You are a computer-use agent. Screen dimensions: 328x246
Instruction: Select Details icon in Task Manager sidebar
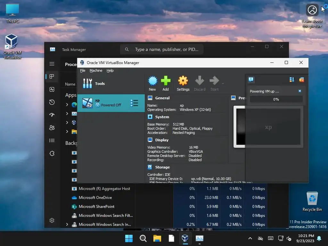coord(52,141)
